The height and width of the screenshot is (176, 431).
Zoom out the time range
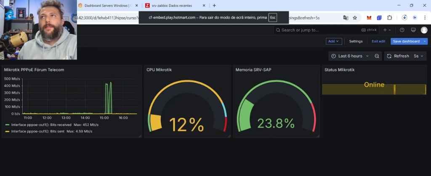377,56
